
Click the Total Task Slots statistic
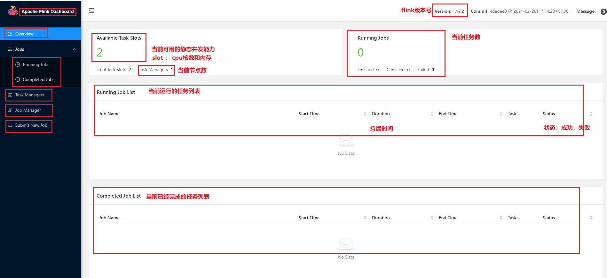114,70
